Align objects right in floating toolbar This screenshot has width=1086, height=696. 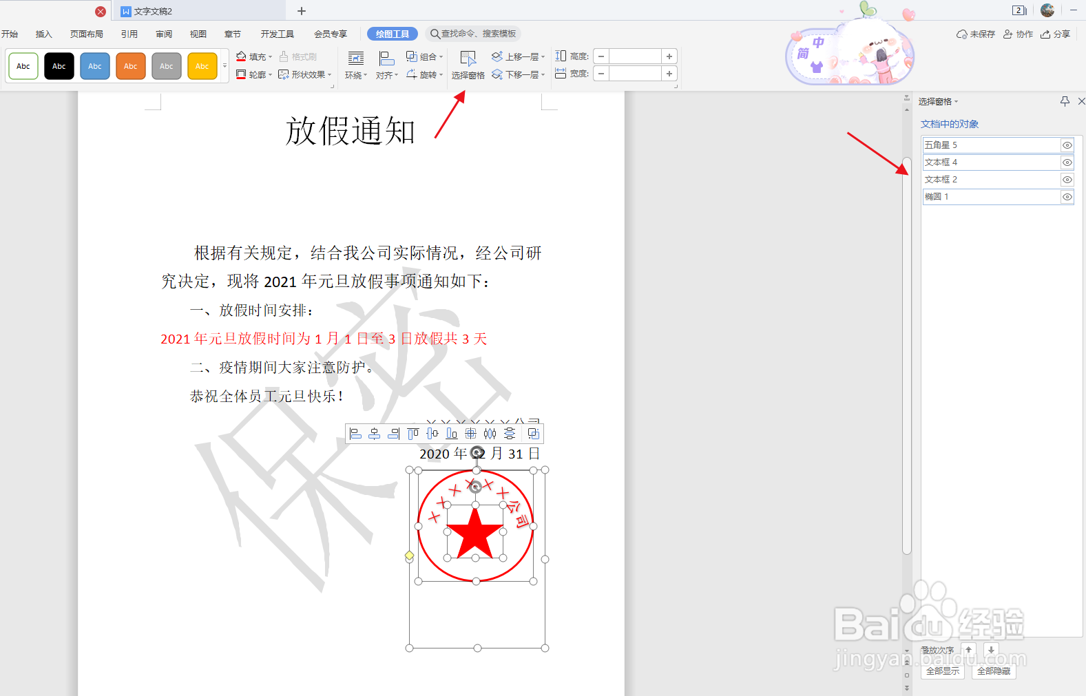point(394,434)
